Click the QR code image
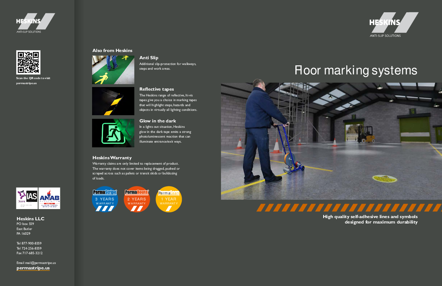 pyautogui.click(x=28, y=62)
